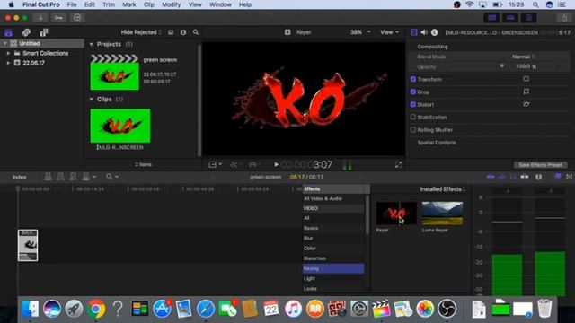Toggle timeline panel layout button

[510, 18]
